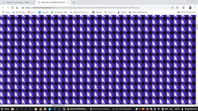This screenshot has height=111, width=198.
Task: Open the browser extension icon
Action: pyautogui.click(x=183, y=8)
